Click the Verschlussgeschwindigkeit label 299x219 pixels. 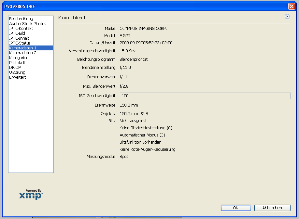click(93, 51)
